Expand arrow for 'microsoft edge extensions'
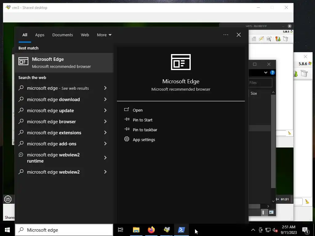This screenshot has height=236, width=315. (105, 132)
